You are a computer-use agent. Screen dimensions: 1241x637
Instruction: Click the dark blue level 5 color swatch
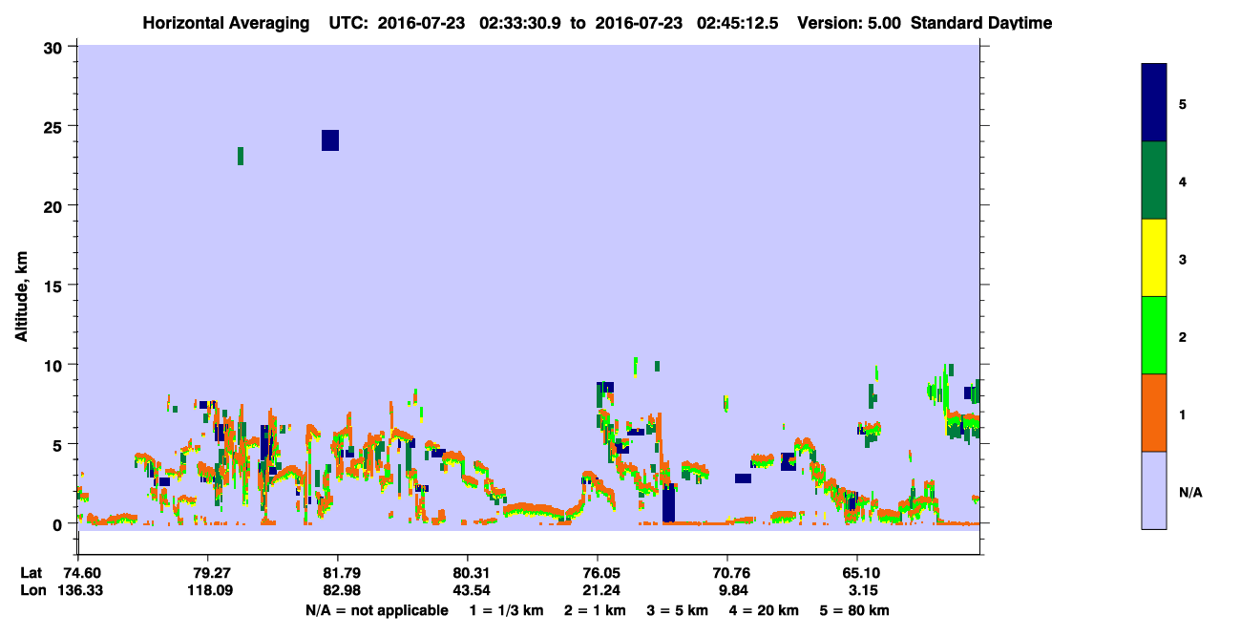click(1153, 103)
